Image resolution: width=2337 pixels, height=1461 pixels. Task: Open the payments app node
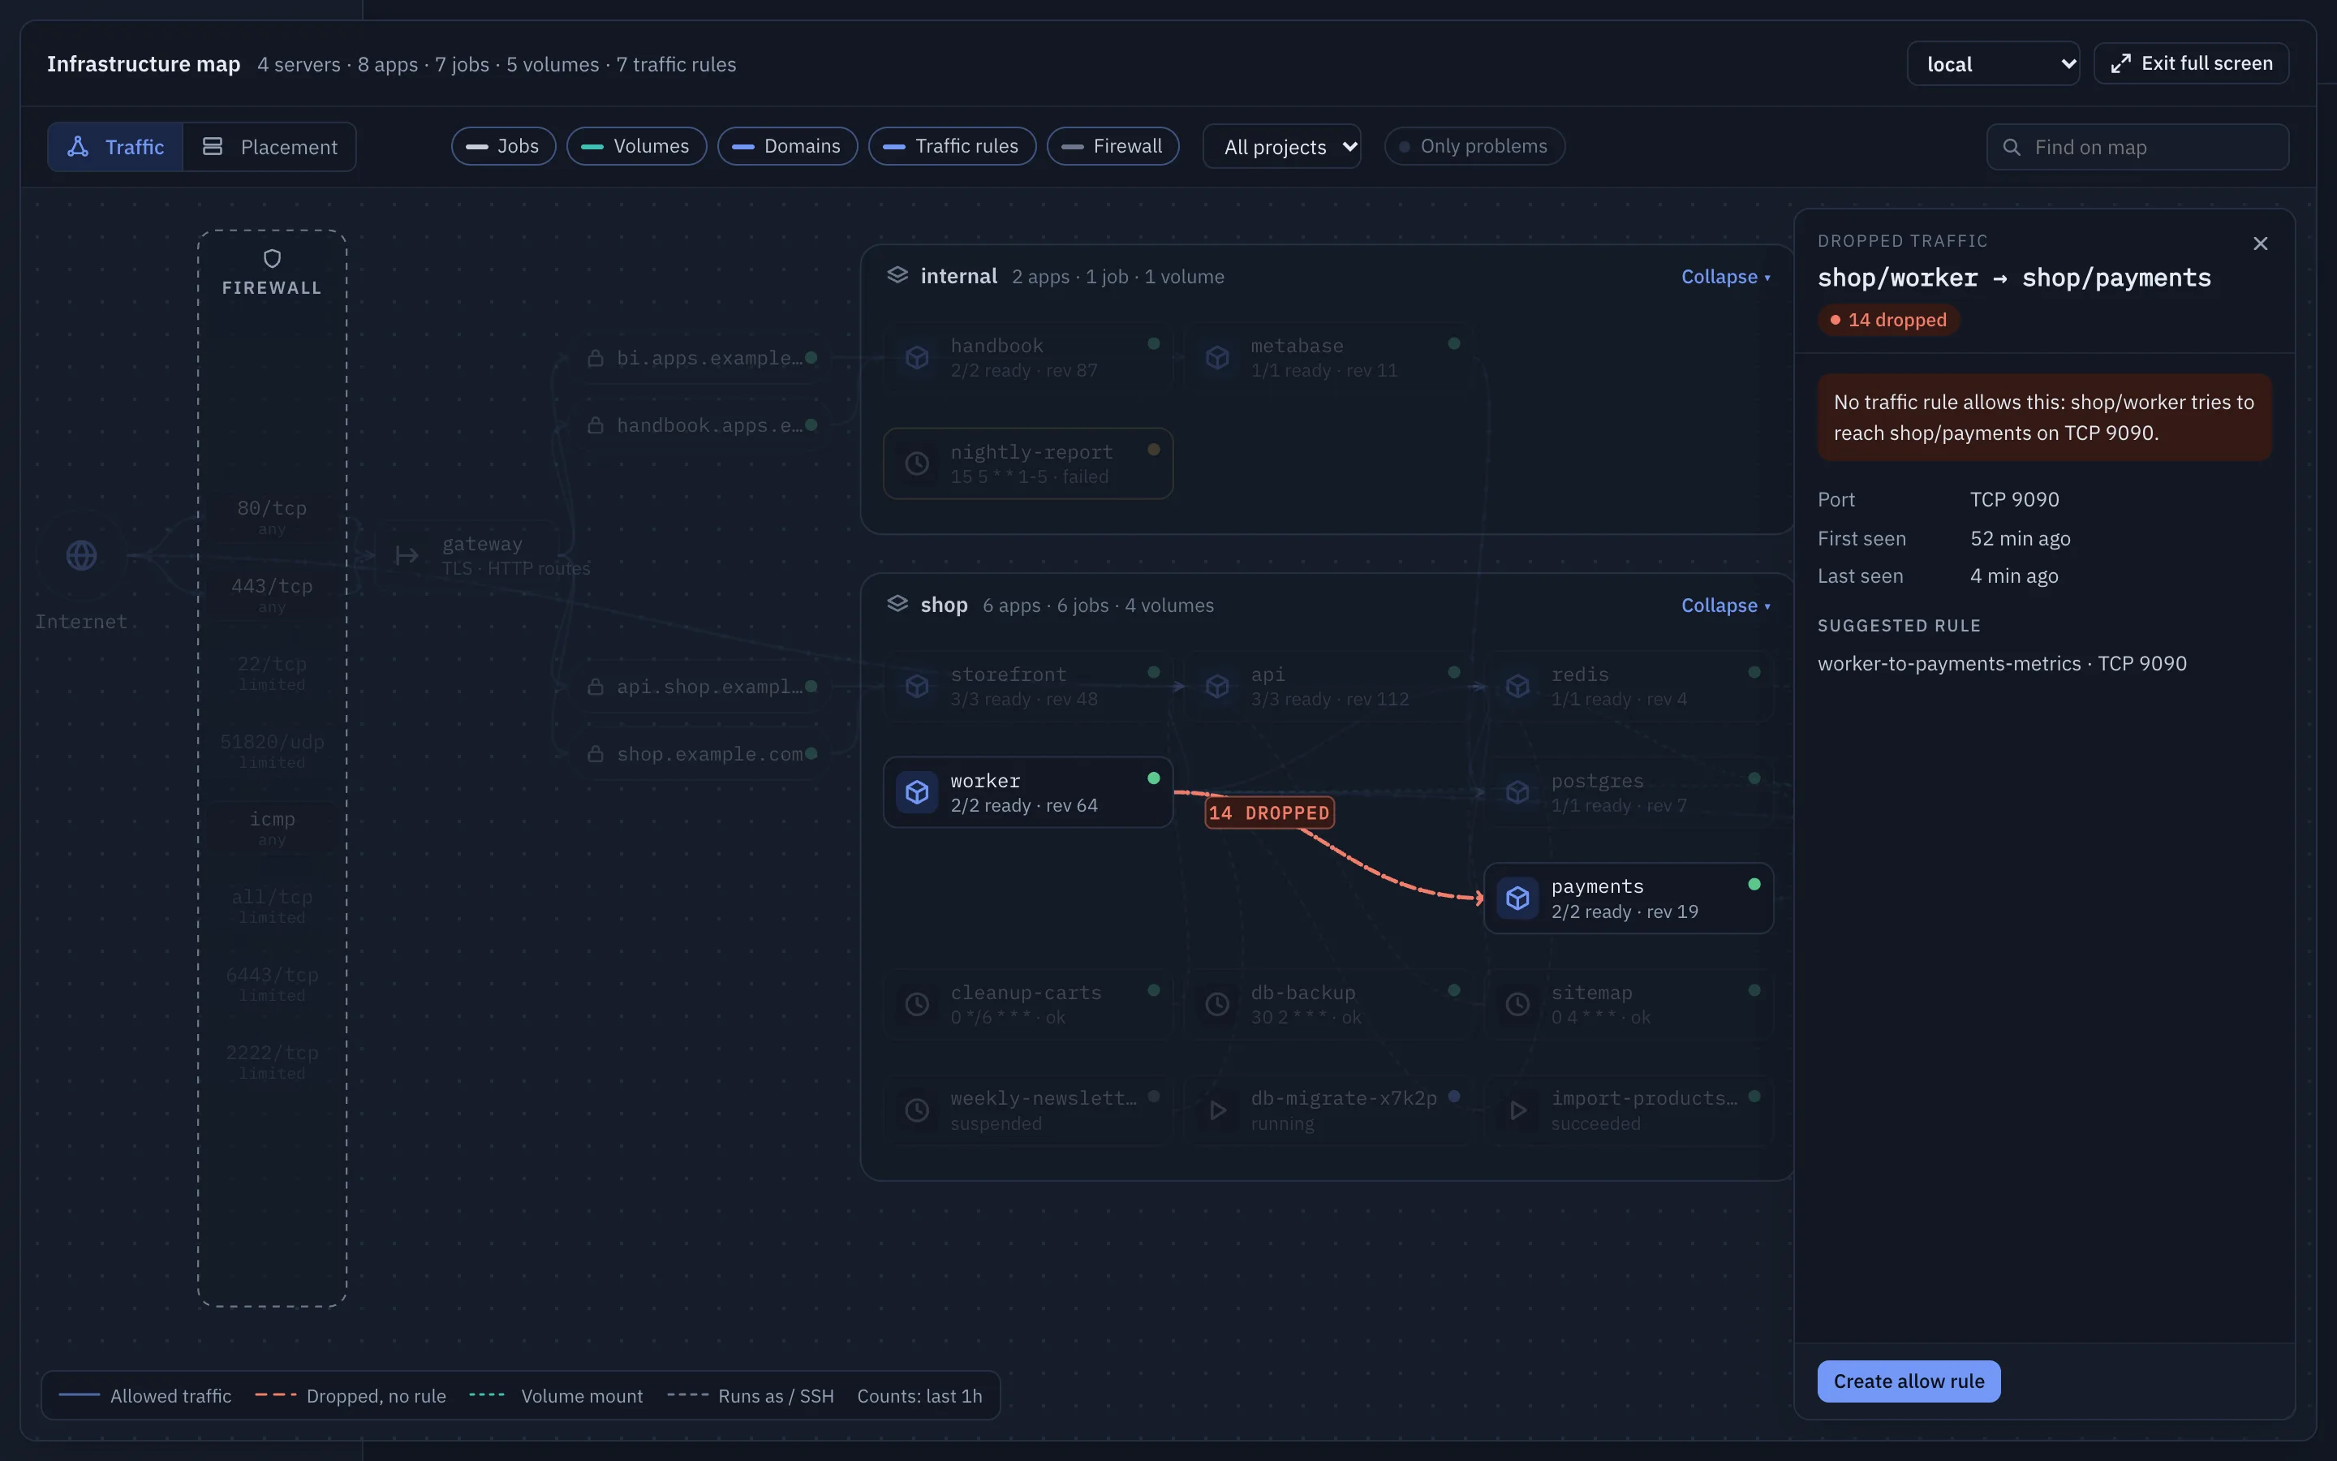(1628, 898)
